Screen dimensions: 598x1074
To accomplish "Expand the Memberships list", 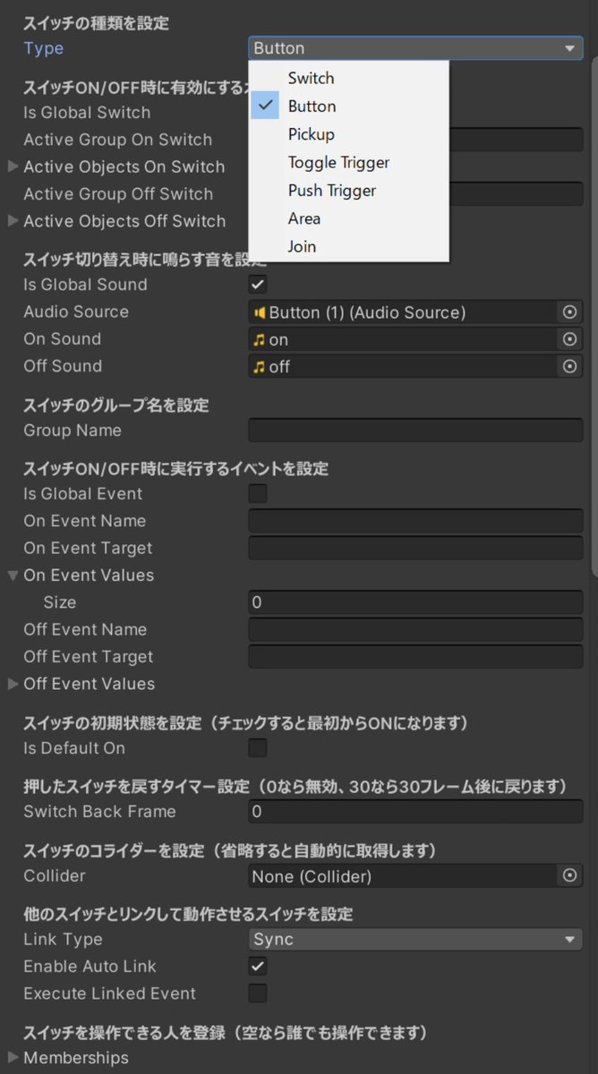I will pyautogui.click(x=13, y=1058).
